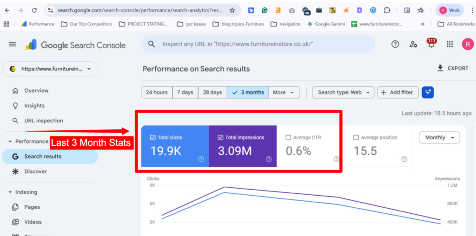This screenshot has height=236, width=476.
Task: Click the Add filter button
Action: pyautogui.click(x=398, y=92)
